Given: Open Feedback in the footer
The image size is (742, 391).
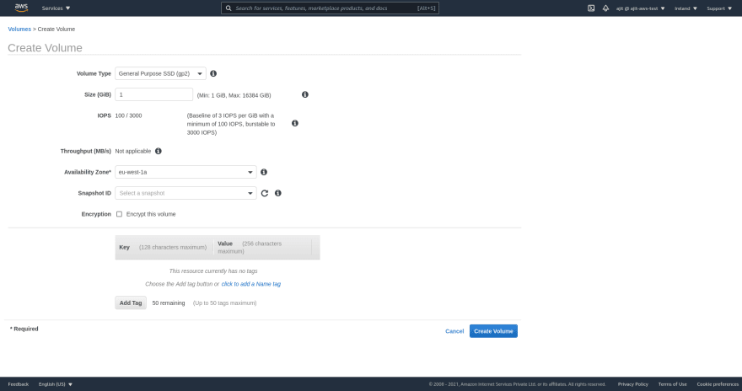Looking at the screenshot, I should 18,384.
